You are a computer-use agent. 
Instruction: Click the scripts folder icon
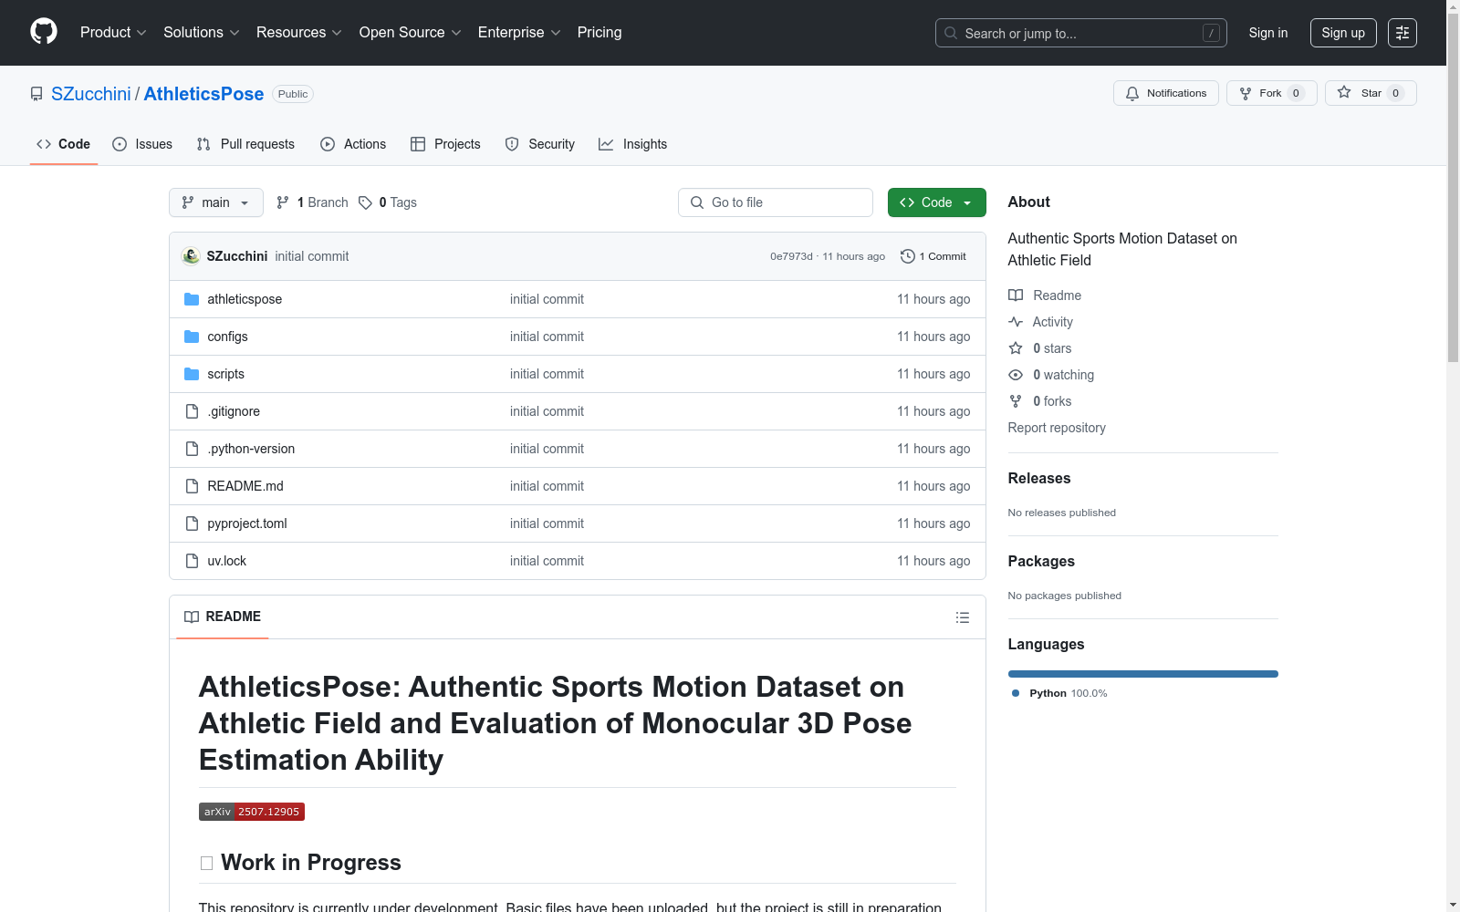click(192, 374)
